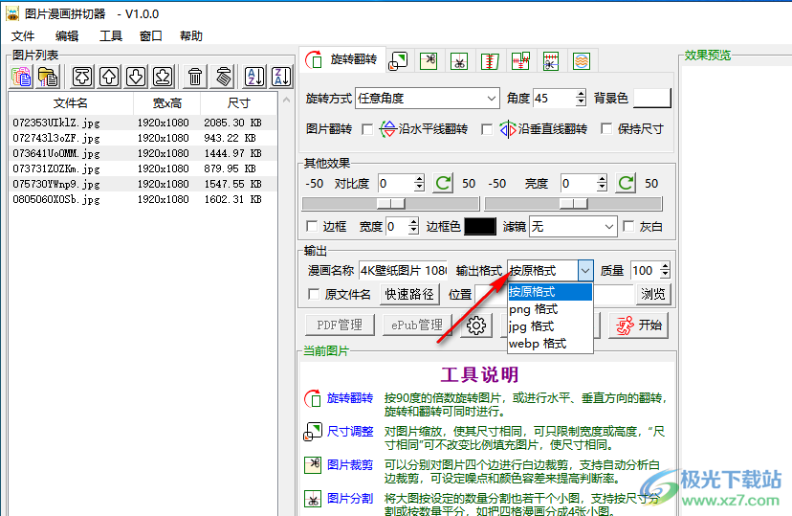
Task: Move selected image to bottom of list
Action: pos(163,77)
